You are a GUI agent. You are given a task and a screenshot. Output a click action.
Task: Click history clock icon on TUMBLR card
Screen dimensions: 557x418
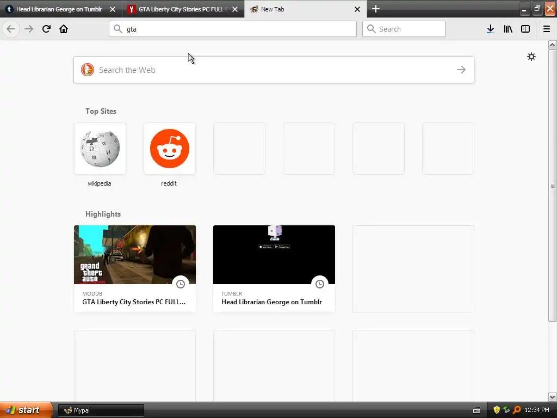320,284
